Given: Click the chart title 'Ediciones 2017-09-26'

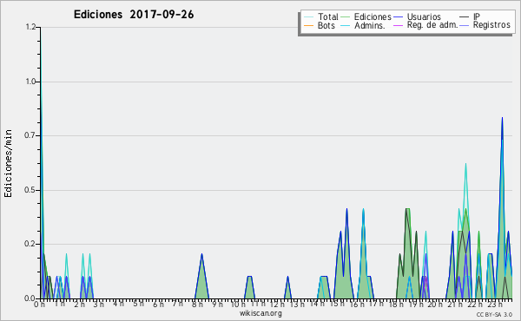Looking at the screenshot, I should click(134, 15).
